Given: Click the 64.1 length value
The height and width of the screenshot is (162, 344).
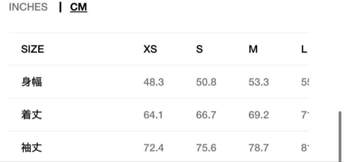Looking at the screenshot, I should point(153,115).
